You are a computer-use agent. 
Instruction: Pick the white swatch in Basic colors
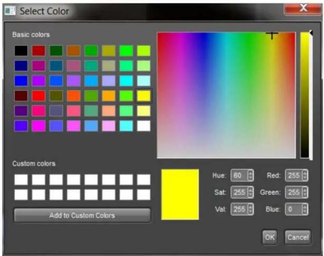coord(144,126)
